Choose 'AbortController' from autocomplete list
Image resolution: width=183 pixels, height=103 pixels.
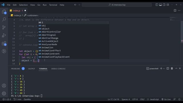point(74,32)
